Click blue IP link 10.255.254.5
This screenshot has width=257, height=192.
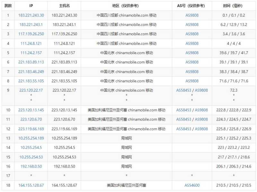[x=31, y=147]
